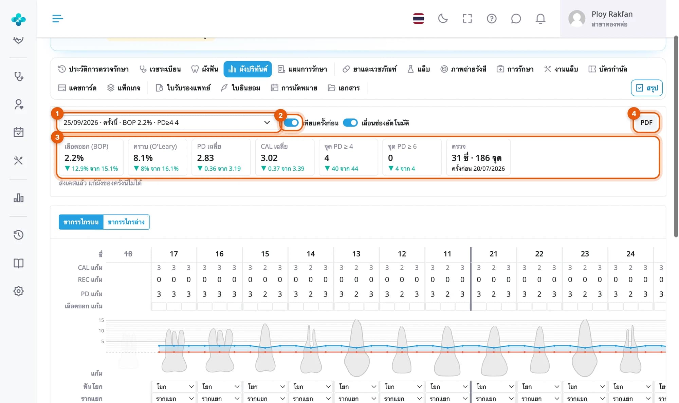Click the สรุป summary button
Viewport: 679px width, 403px height.
[647, 88]
